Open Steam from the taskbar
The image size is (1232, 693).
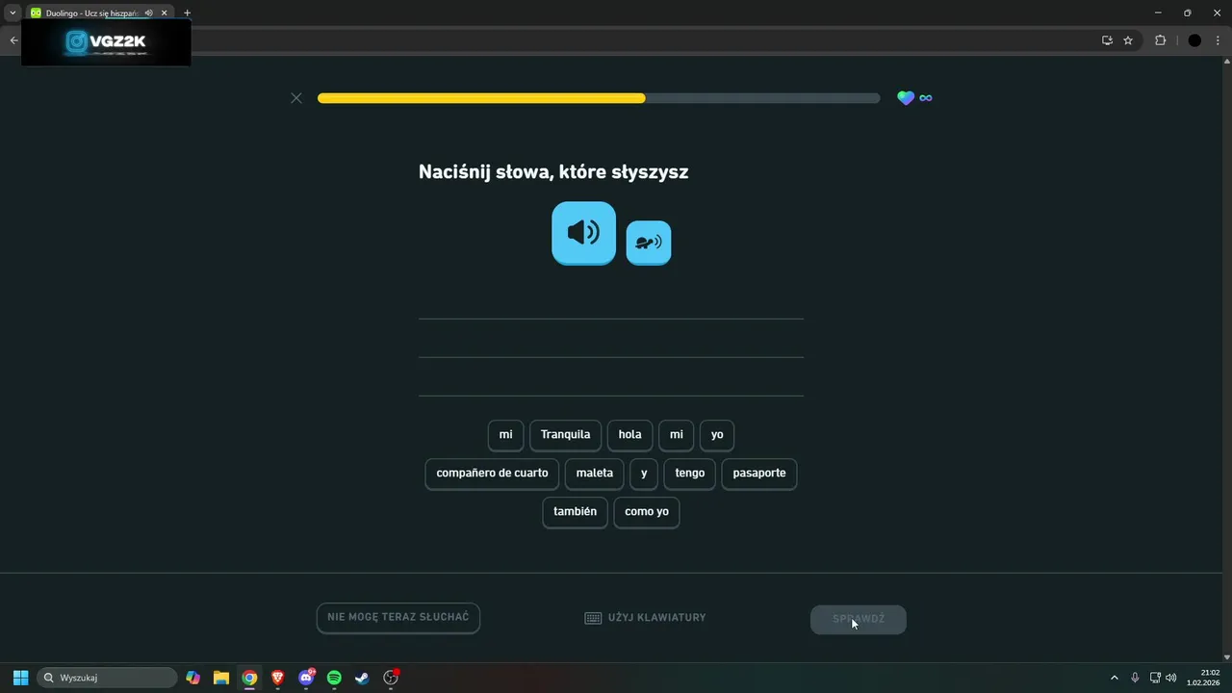pyautogui.click(x=362, y=678)
